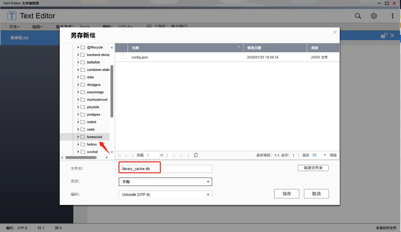
Task: Click the 取消 button
Action: click(x=316, y=194)
